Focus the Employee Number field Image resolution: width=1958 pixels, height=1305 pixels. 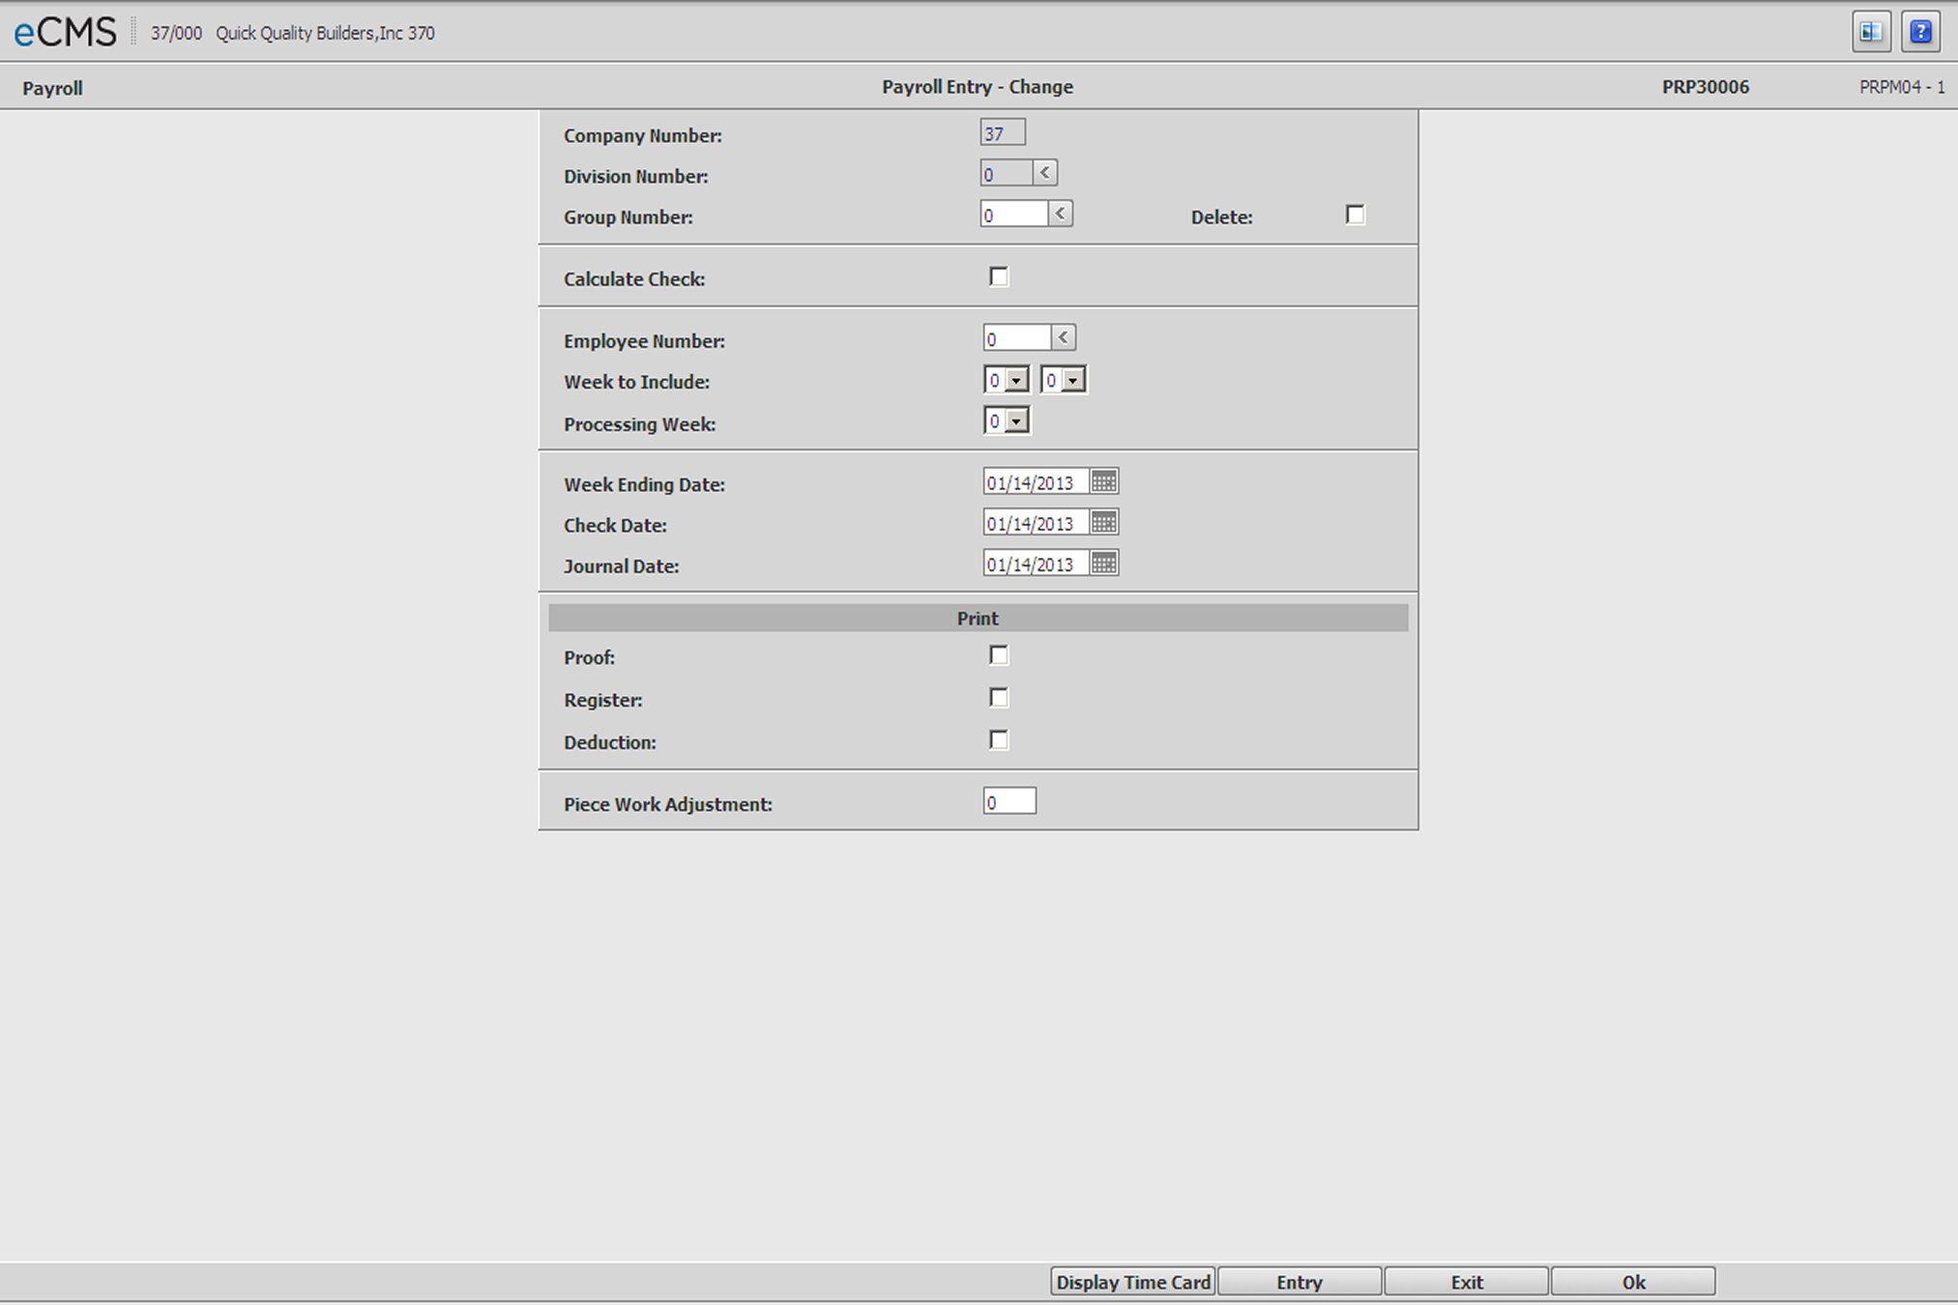coord(1017,337)
